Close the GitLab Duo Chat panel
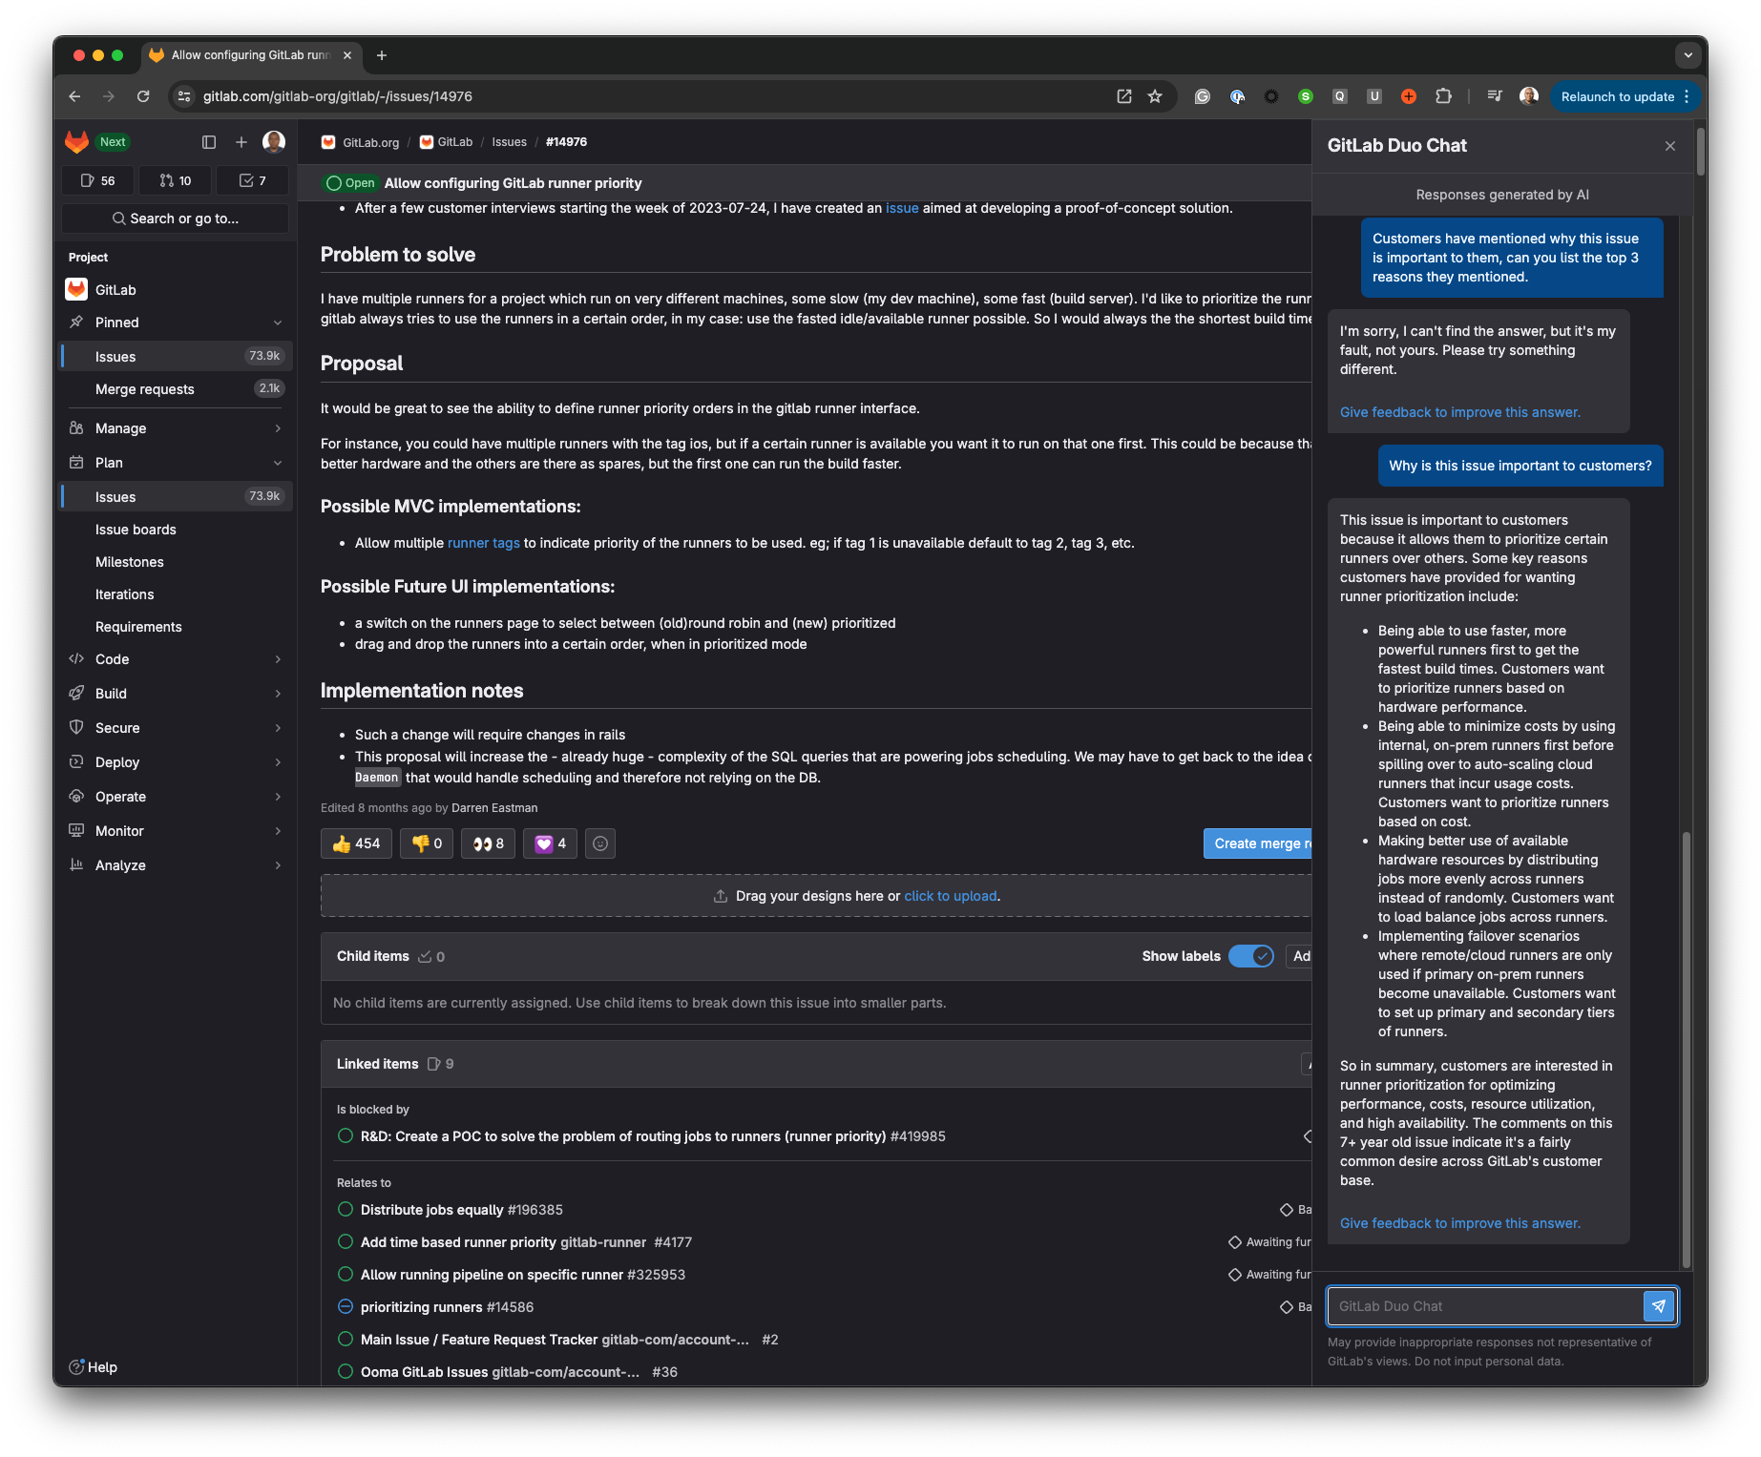This screenshot has height=1457, width=1761. (x=1670, y=146)
